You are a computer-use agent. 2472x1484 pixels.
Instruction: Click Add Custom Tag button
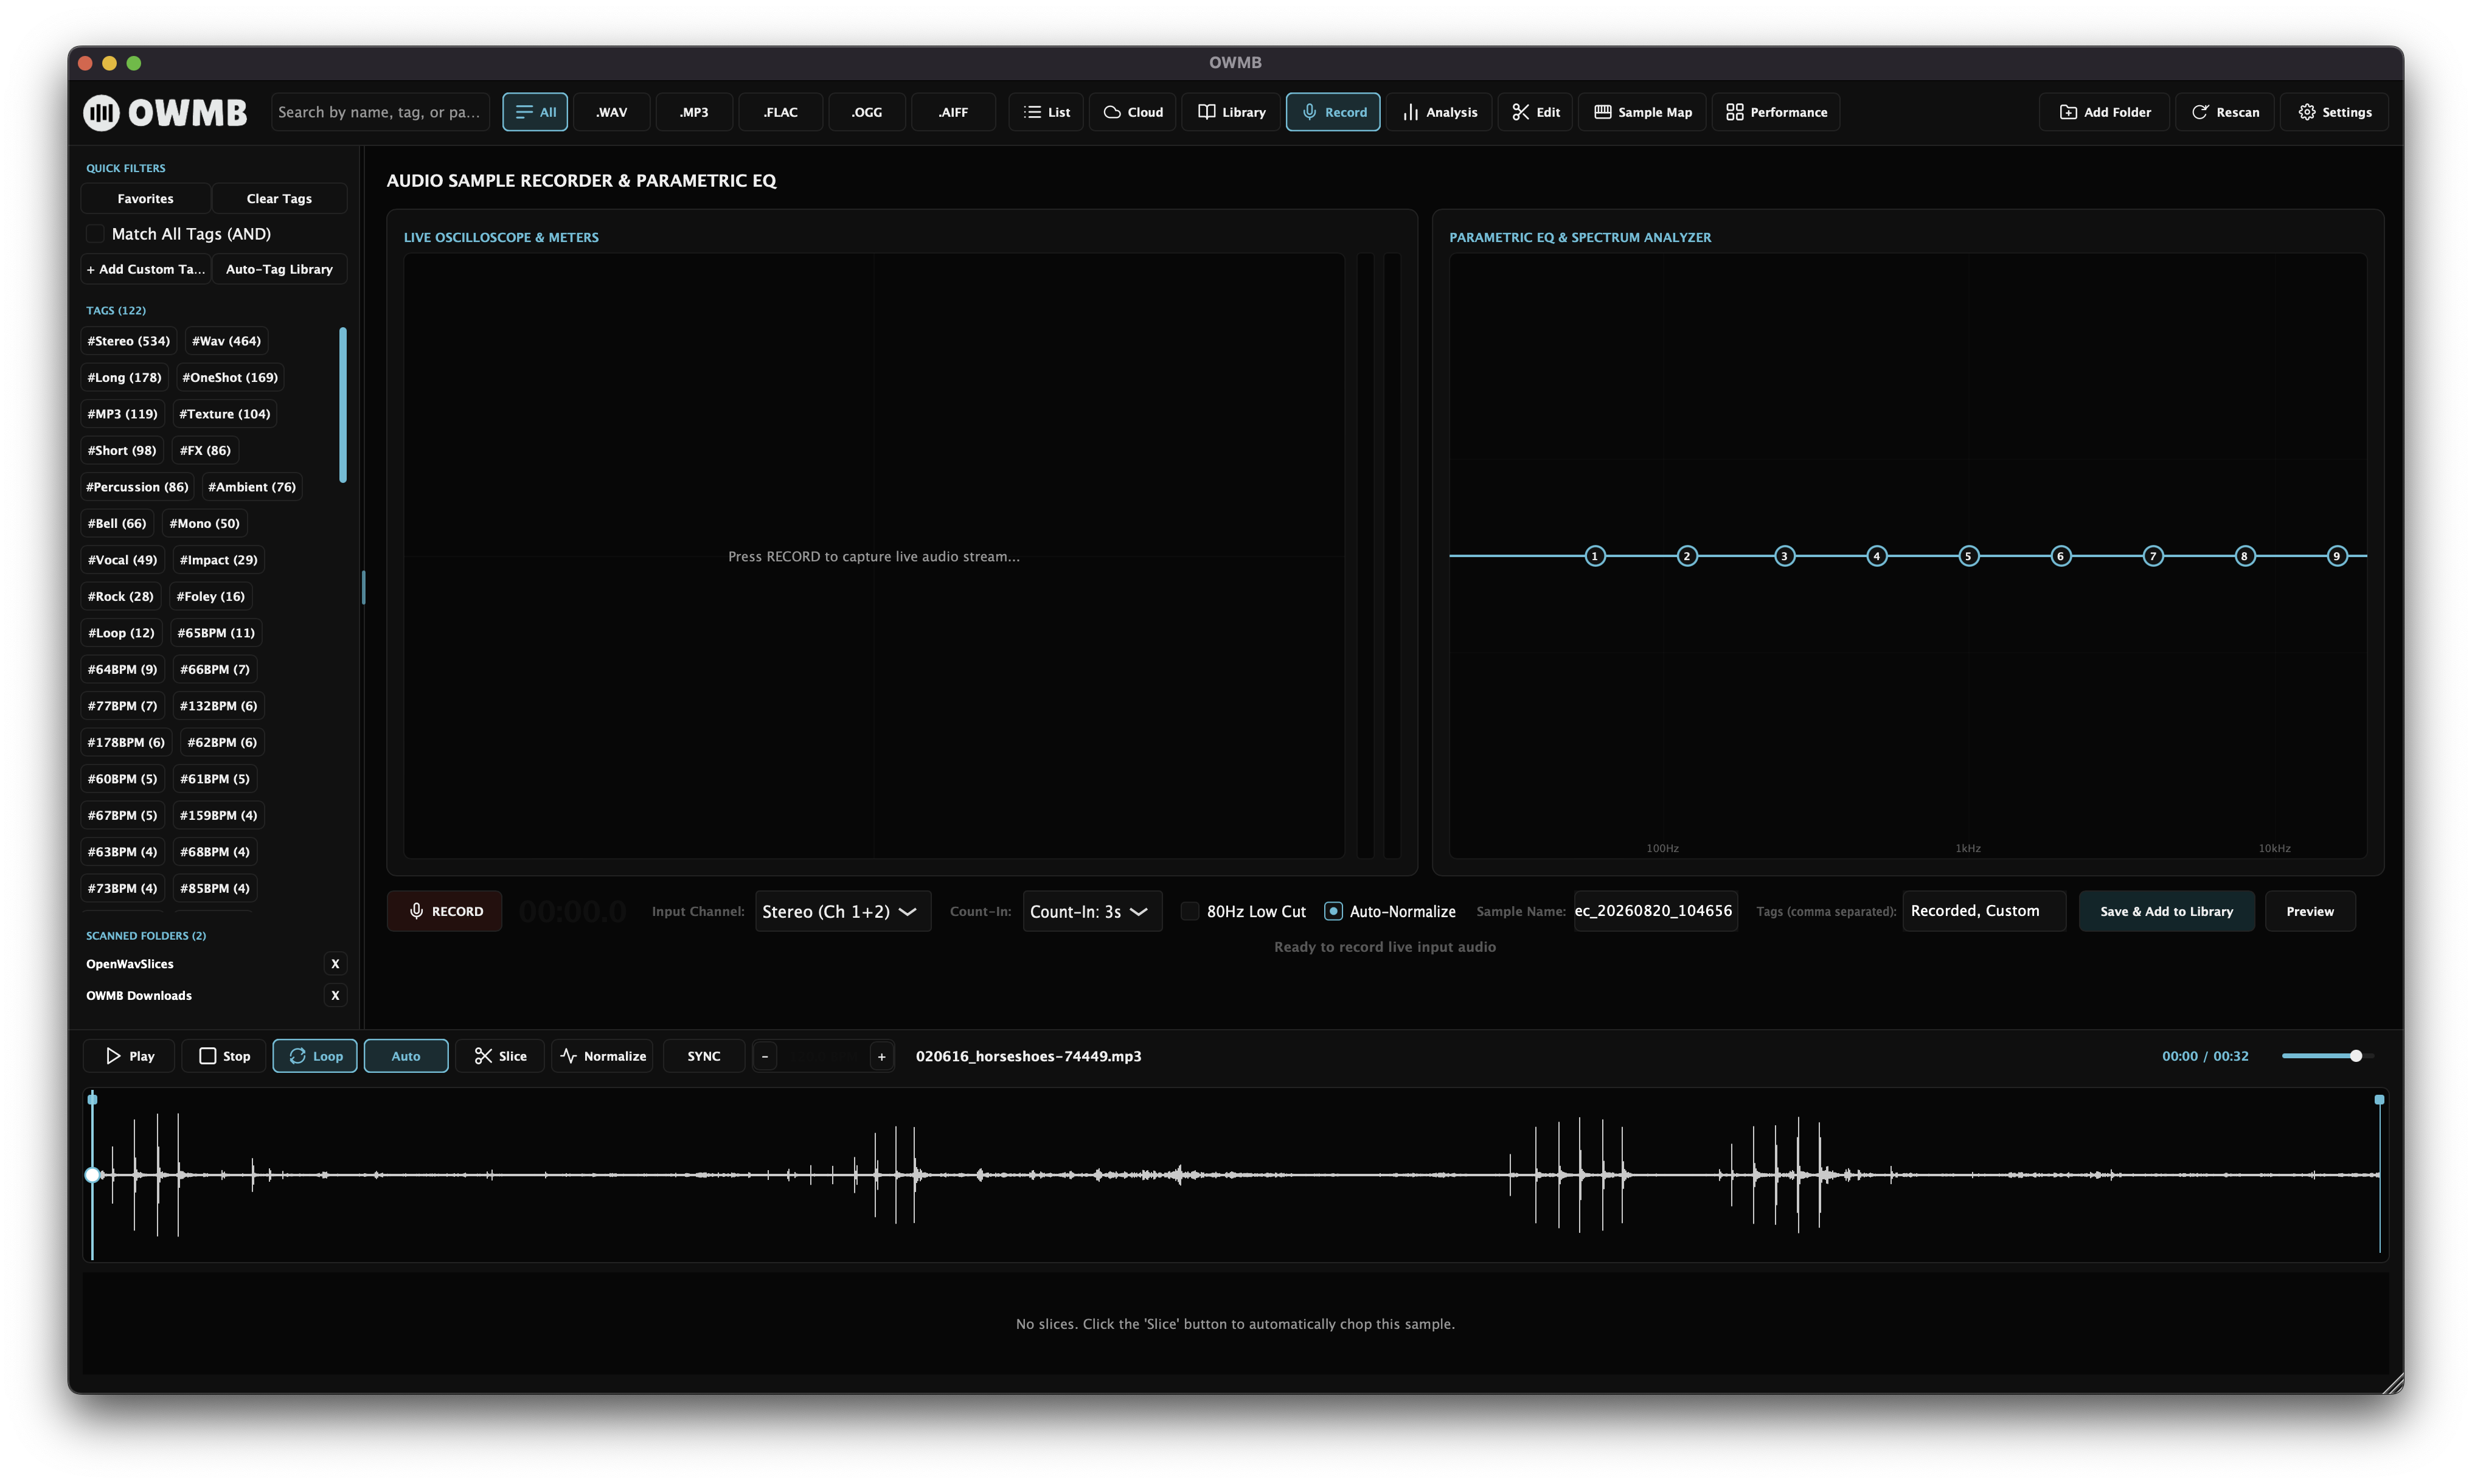[145, 269]
